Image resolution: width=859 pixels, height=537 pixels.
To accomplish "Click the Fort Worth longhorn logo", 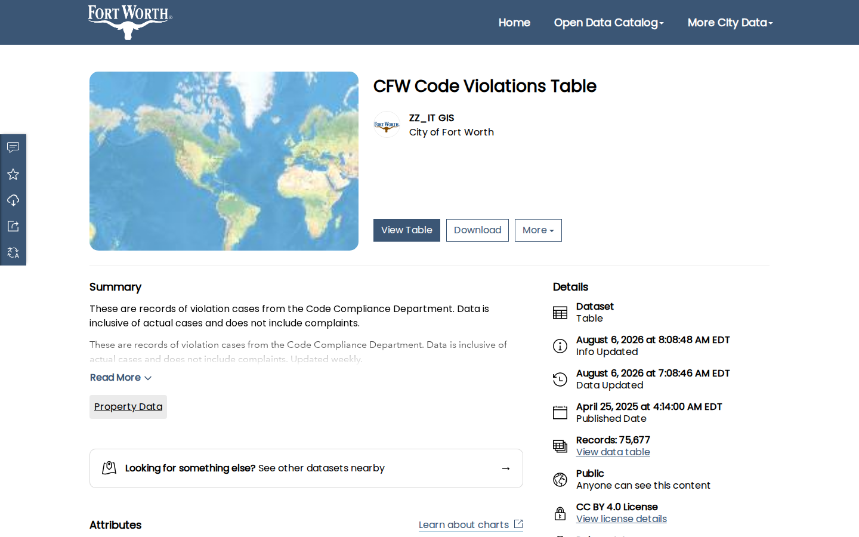I will [x=130, y=22].
